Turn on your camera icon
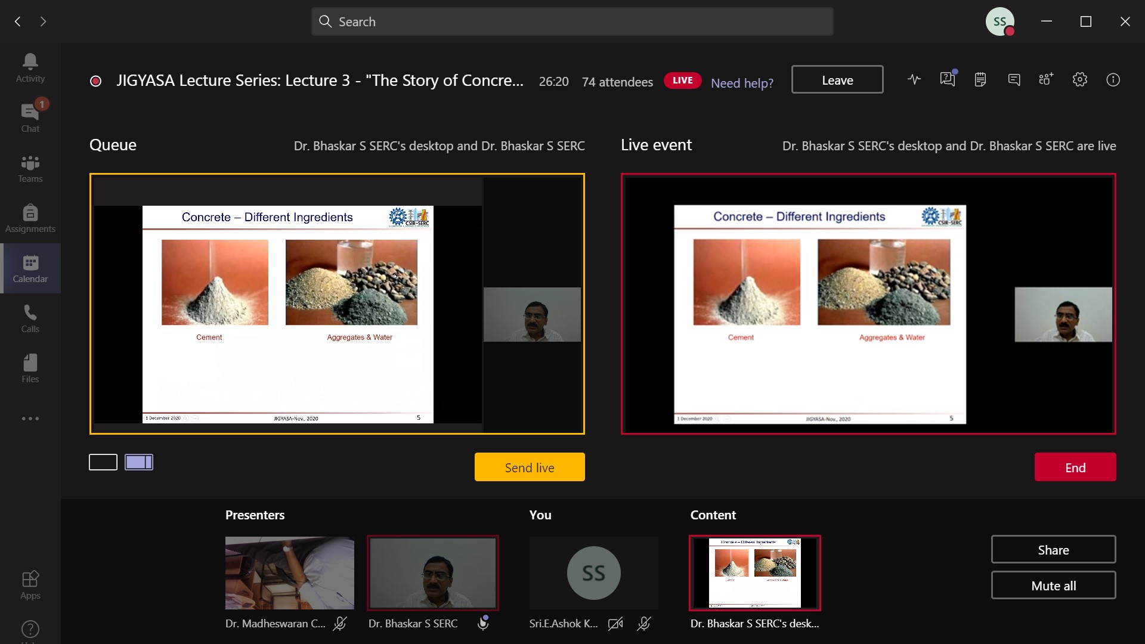The height and width of the screenshot is (644, 1145). 615,624
